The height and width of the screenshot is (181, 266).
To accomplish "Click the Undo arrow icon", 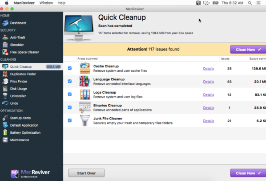I will (x=5, y=103).
